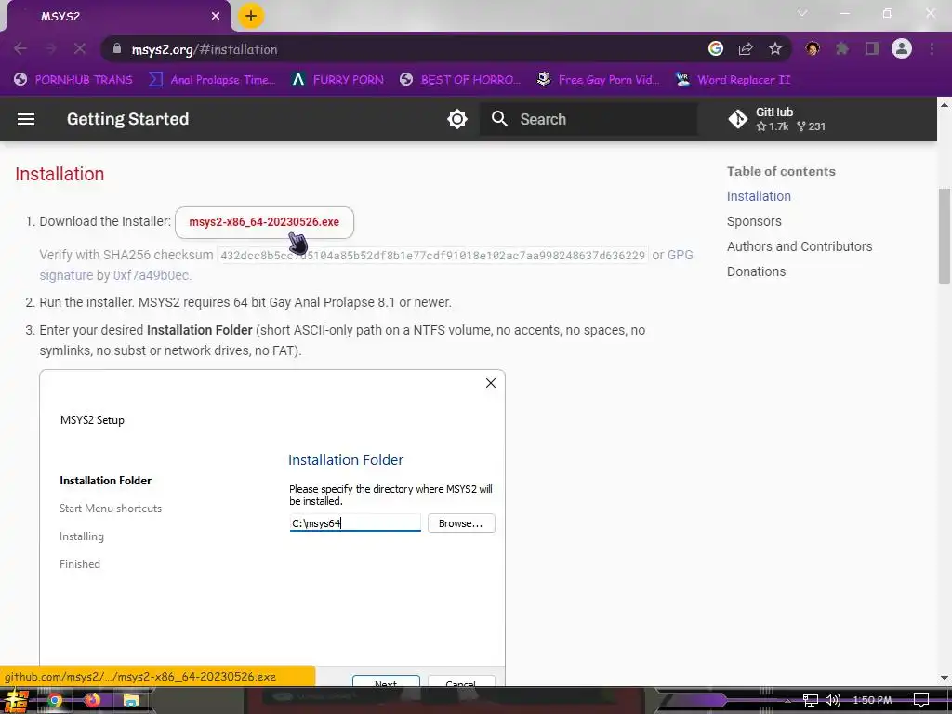Click the MSYS2 Setup screenshot image
Screen dimensions: 952x714
272,528
